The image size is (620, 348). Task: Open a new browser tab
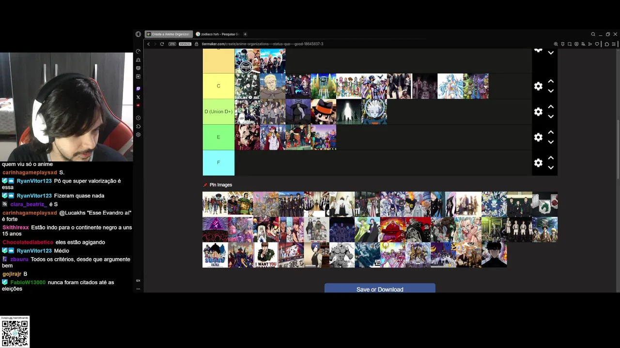(245, 34)
